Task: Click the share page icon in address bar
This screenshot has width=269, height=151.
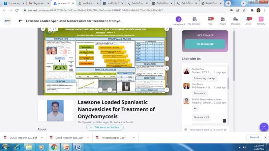Action: 238,10
